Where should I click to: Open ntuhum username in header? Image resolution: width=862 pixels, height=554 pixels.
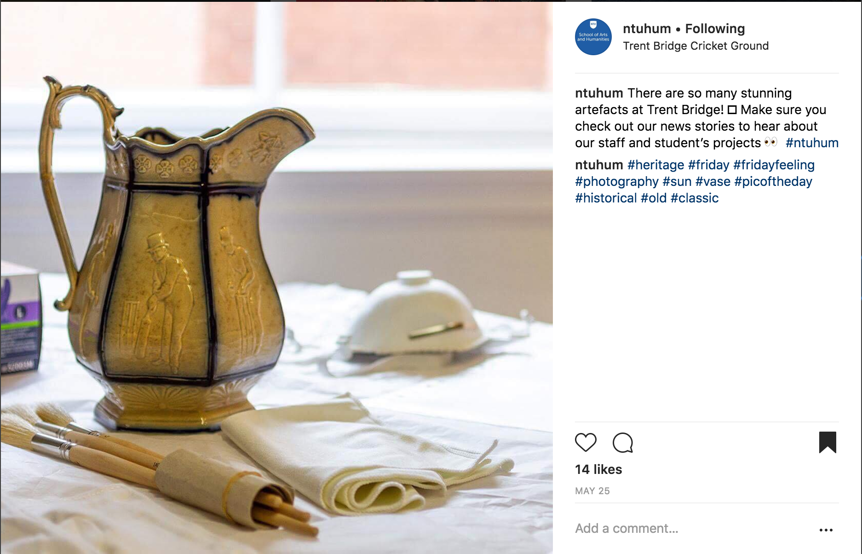tap(647, 29)
